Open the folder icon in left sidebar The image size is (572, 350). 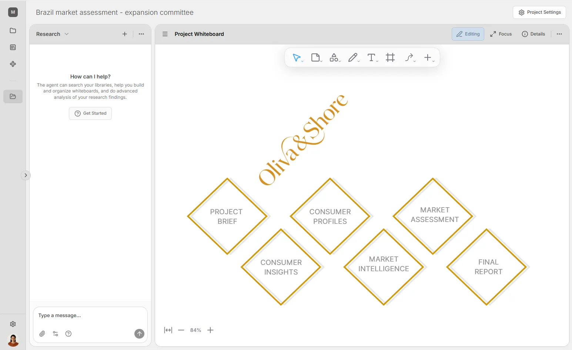pos(13,30)
